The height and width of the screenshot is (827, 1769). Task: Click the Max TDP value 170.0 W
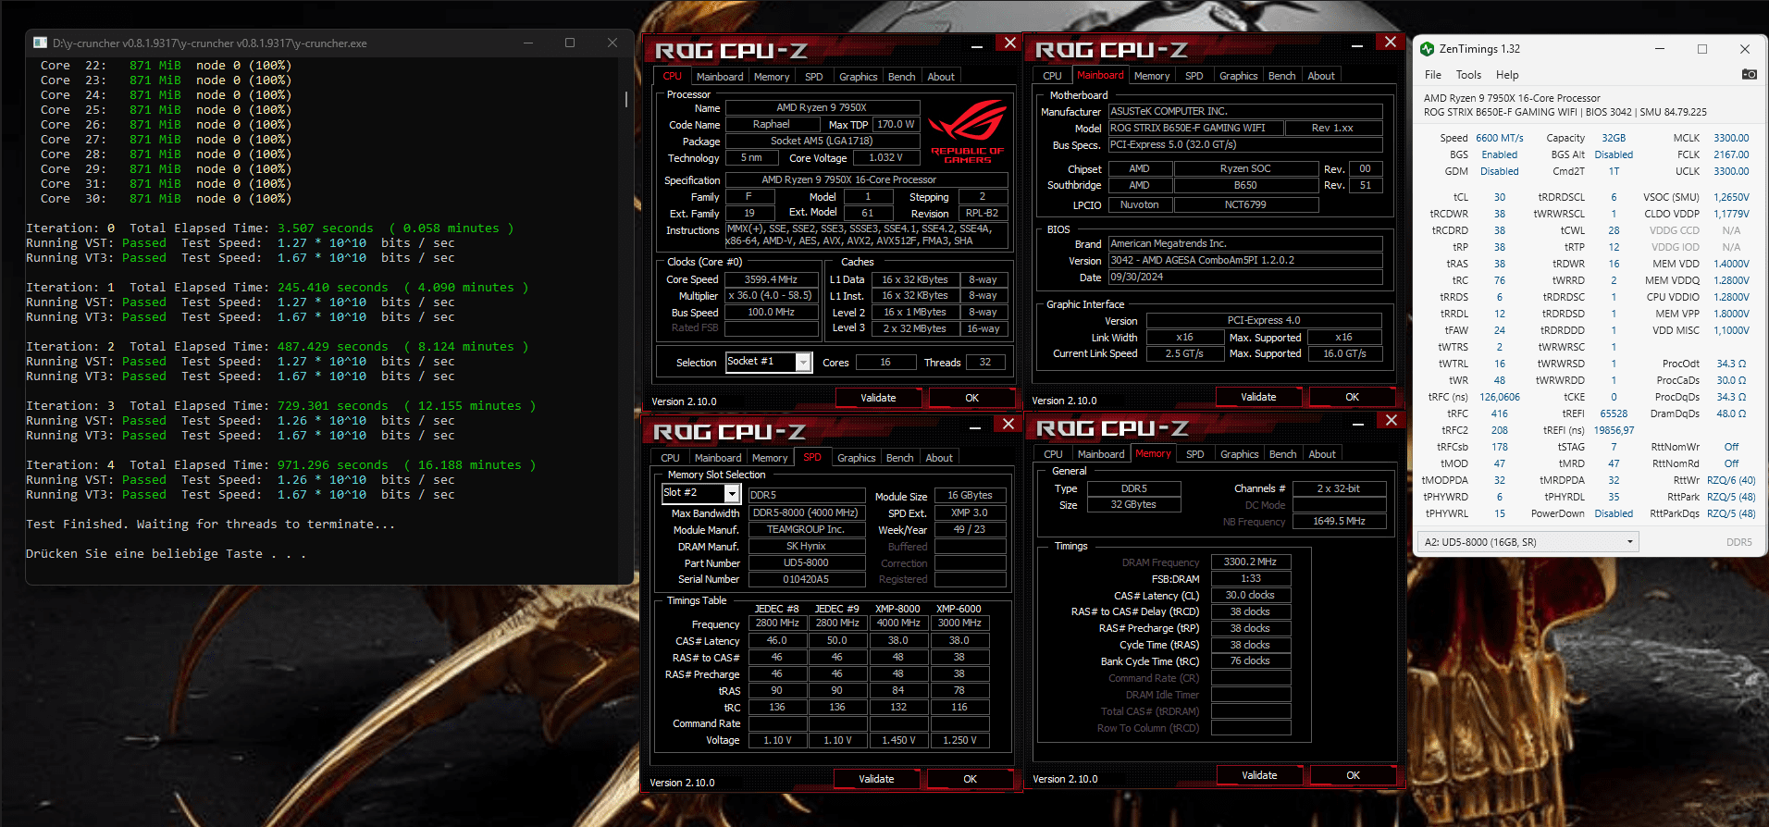point(896,124)
